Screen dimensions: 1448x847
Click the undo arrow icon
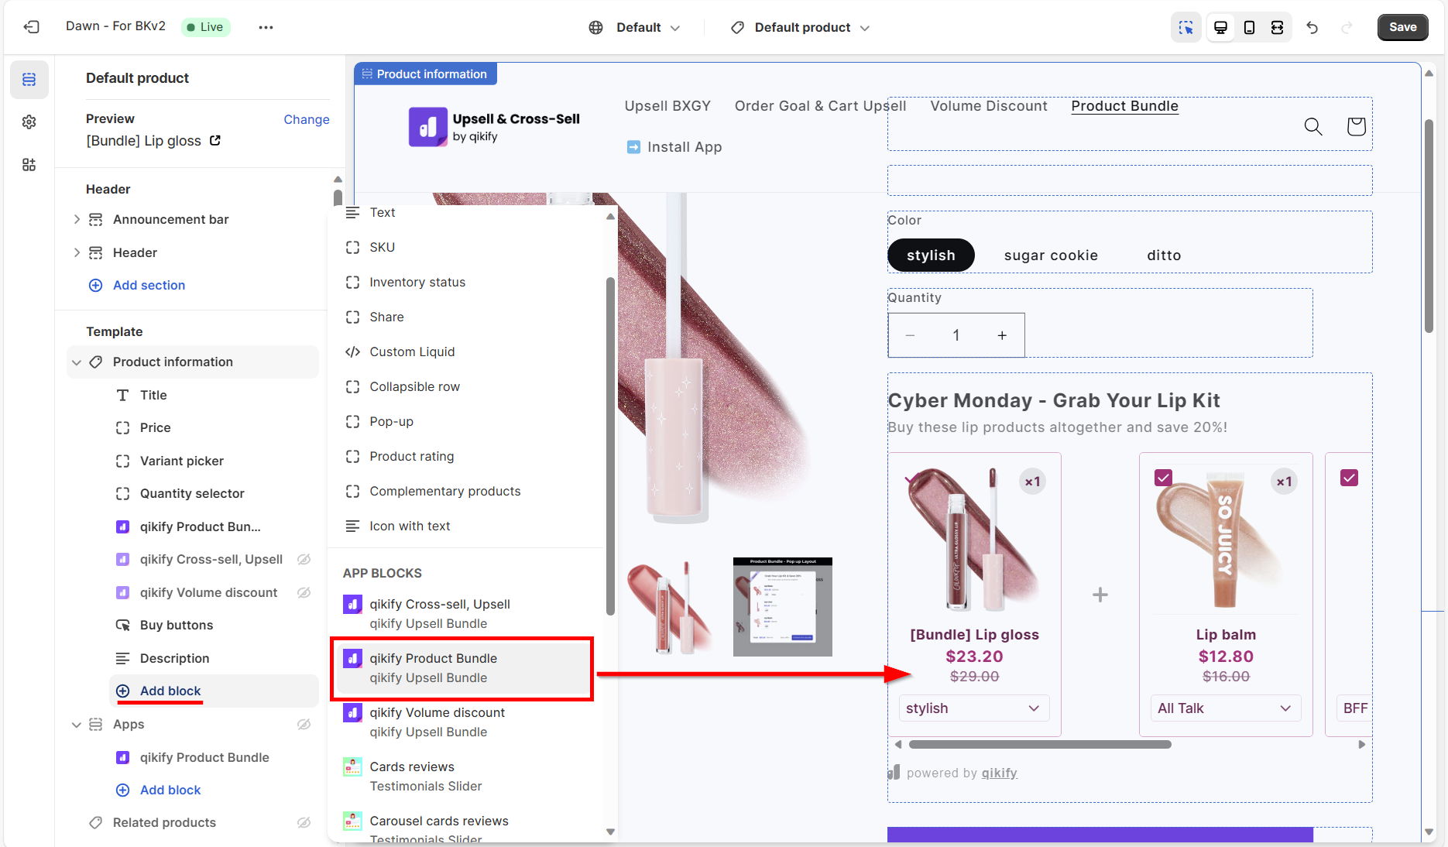[x=1312, y=27]
